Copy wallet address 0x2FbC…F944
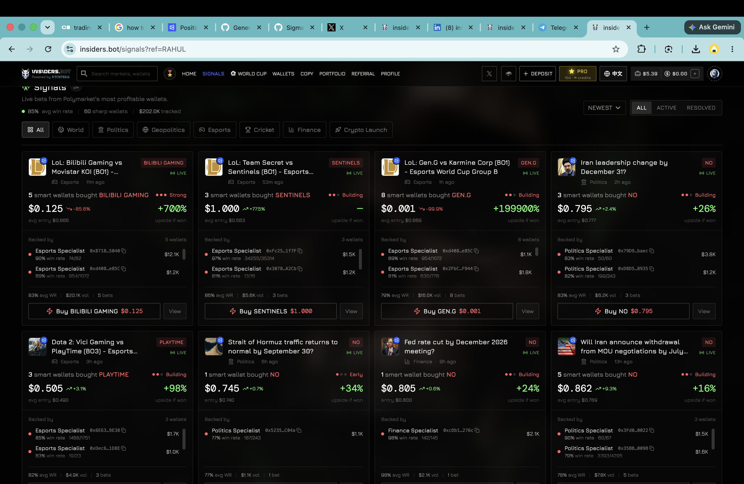The height and width of the screenshot is (484, 744). pyautogui.click(x=477, y=269)
